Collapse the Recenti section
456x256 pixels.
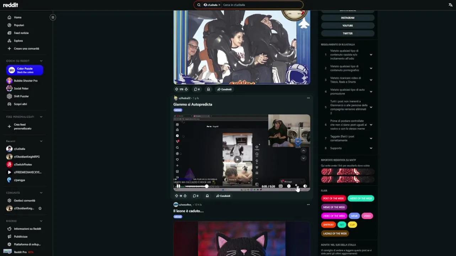[41, 141]
